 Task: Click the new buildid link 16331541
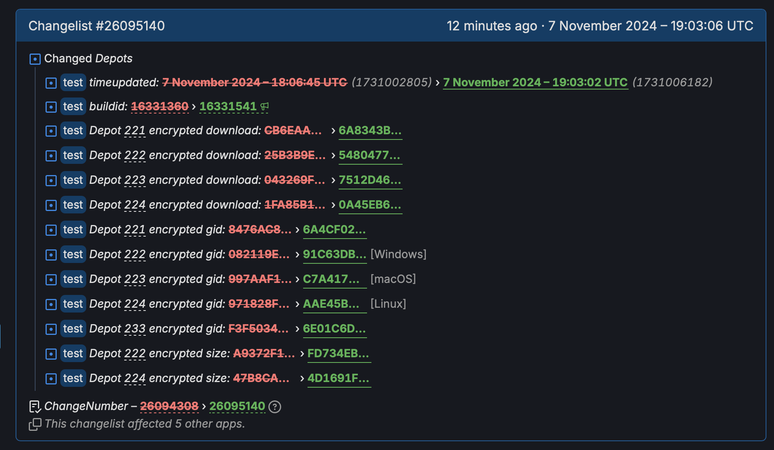pos(228,106)
